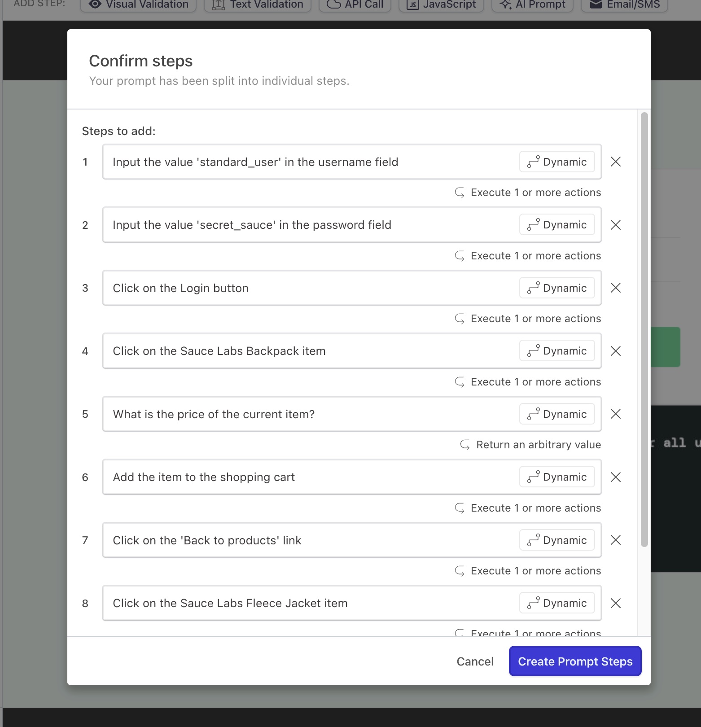Click Execute 1 or more actions under step 4
Screen dimensions: 701x727
[x=528, y=382]
